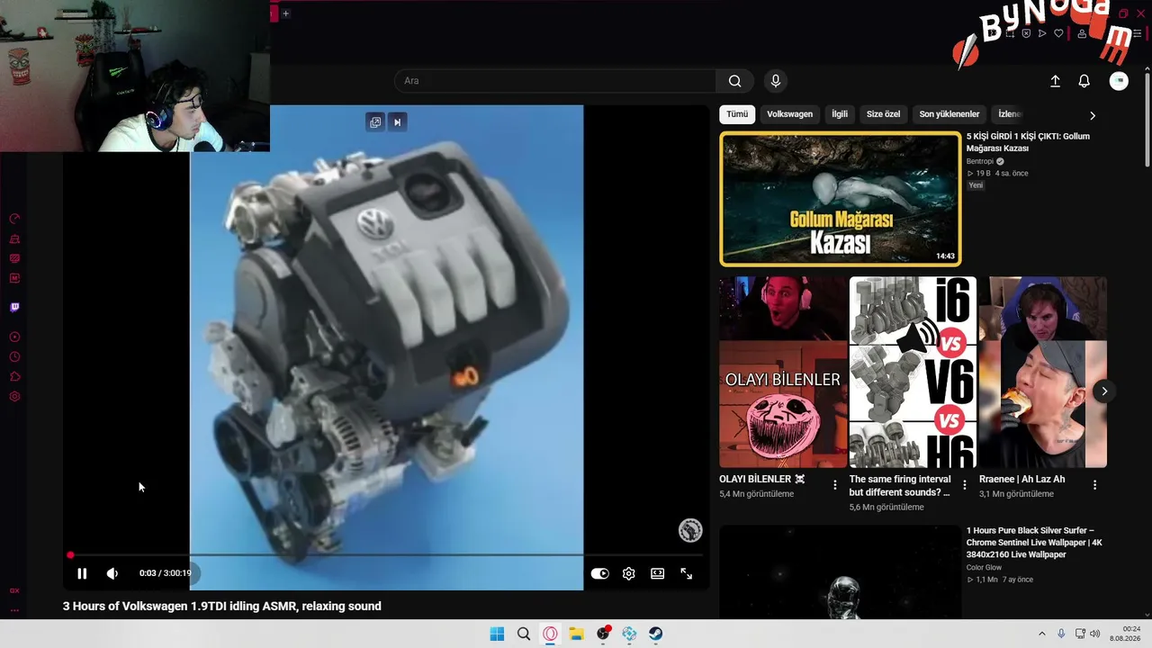Click the pop-out video icon above player
Image resolution: width=1152 pixels, height=648 pixels.
[x=375, y=122]
